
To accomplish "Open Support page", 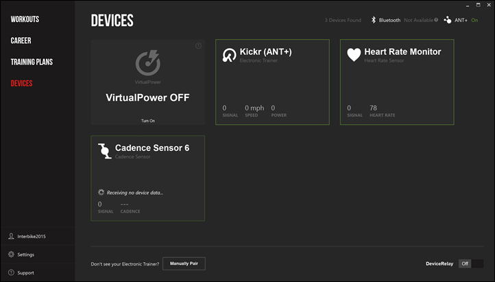I will pos(25,273).
